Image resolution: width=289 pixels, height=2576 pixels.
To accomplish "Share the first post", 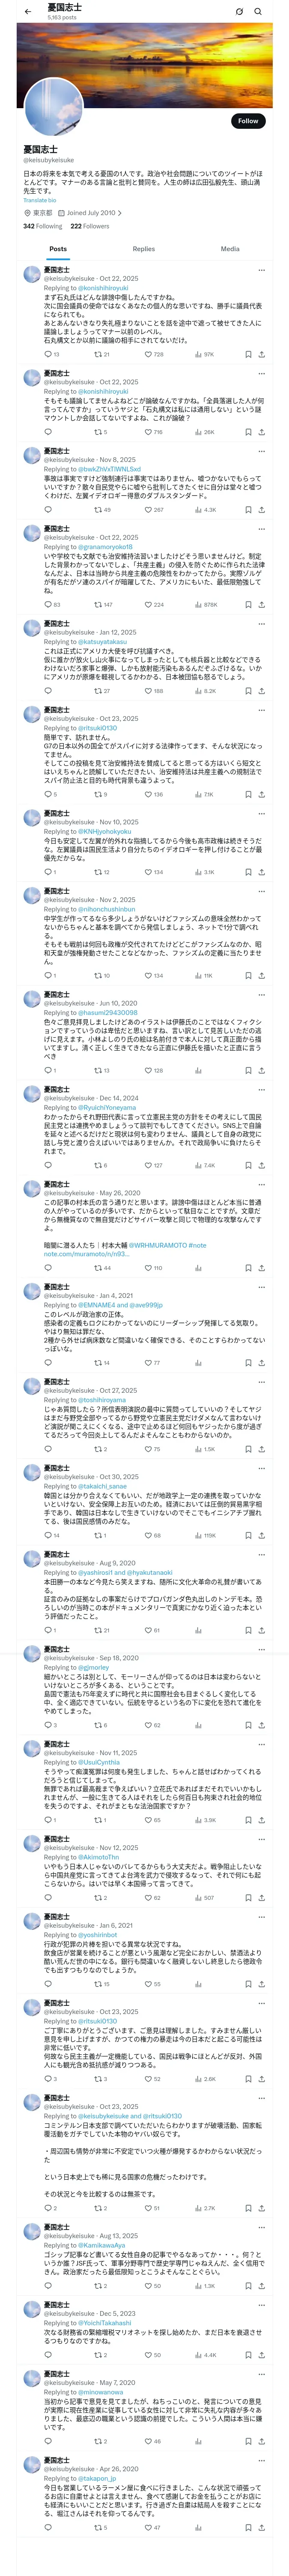I will point(262,354).
